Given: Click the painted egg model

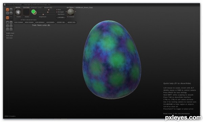Looking at the screenshot, I should point(112,60).
